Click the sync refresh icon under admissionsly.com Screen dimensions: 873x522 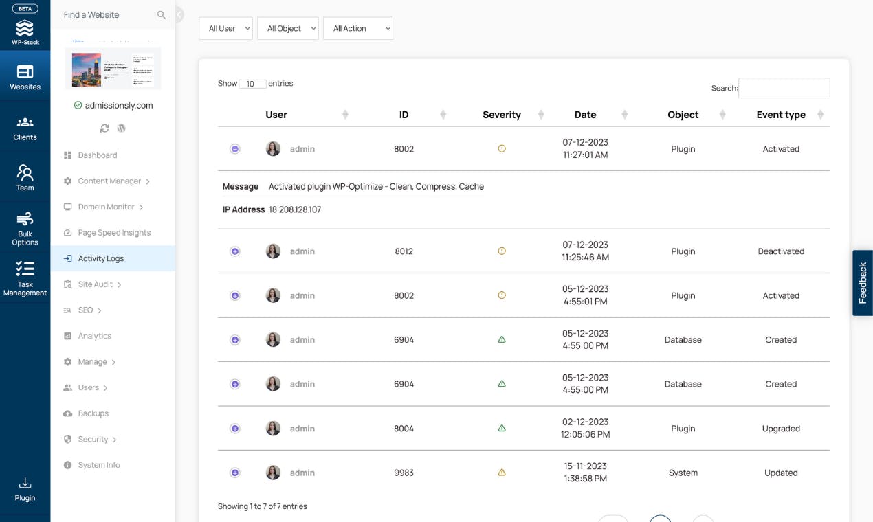point(104,128)
